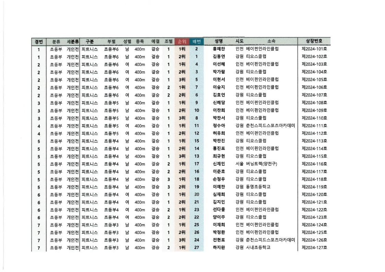Click the red 순위 column header
Image resolution: width=385 pixels, height=272 pixels.
pos(182,42)
